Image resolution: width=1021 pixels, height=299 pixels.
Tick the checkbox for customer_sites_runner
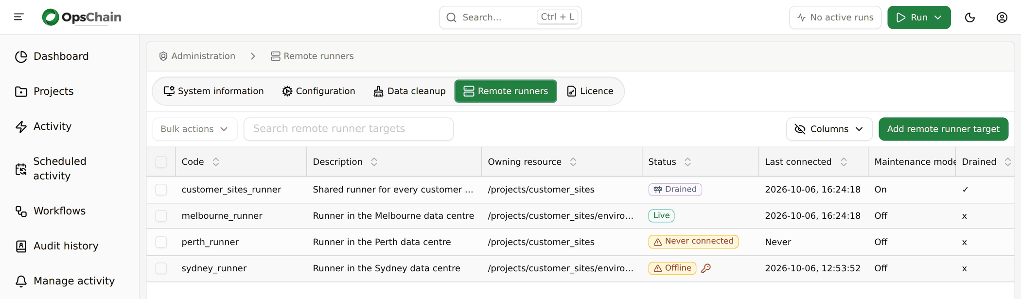pyautogui.click(x=161, y=190)
